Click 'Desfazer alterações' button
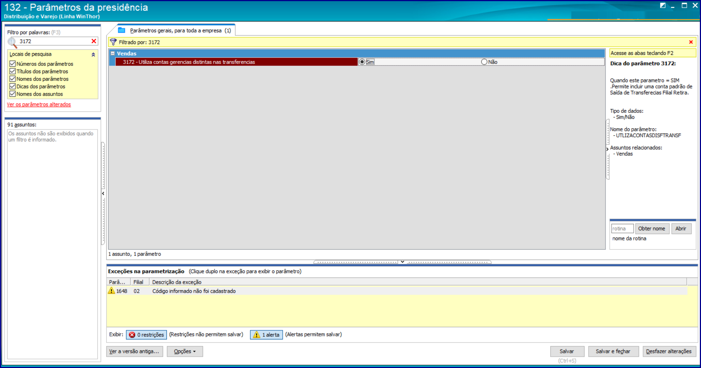Screen dimensions: 701x368 pos(669,351)
